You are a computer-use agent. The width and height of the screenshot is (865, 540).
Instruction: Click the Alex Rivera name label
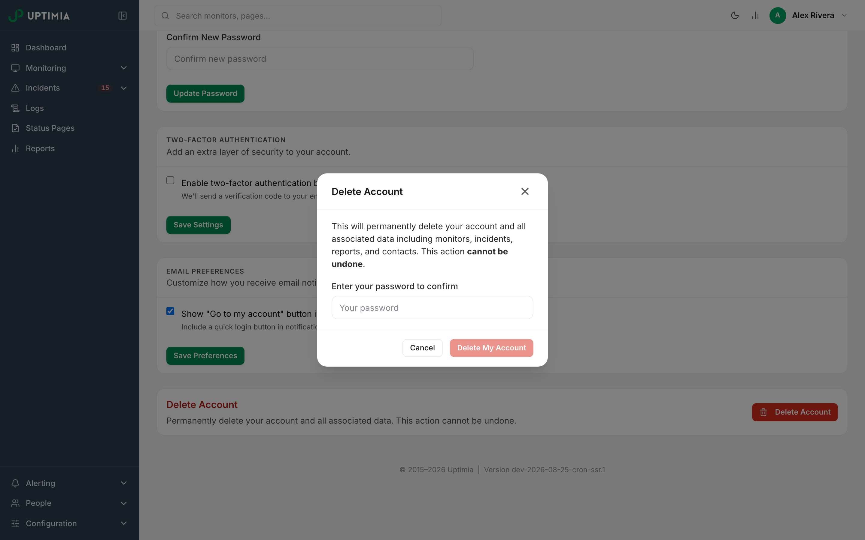point(813,15)
